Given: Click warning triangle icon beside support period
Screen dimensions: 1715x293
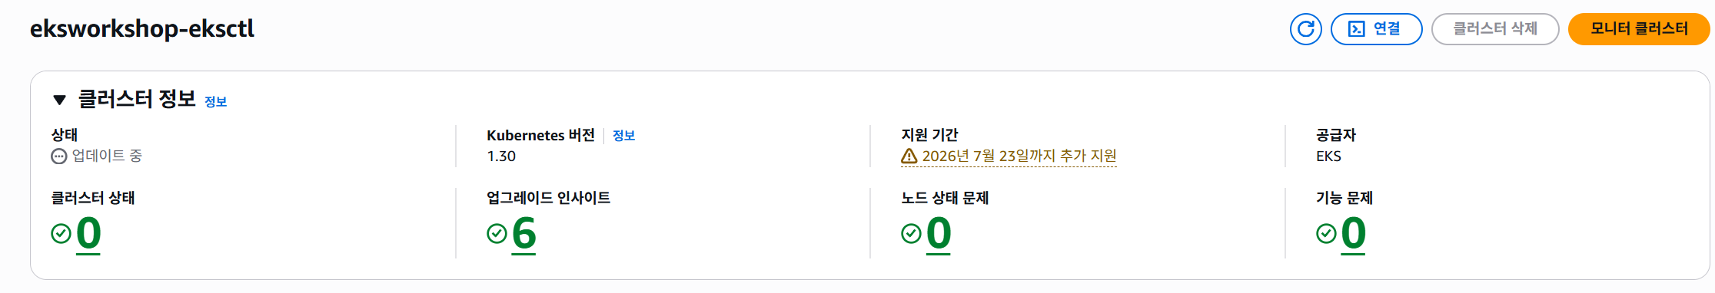Looking at the screenshot, I should pyautogui.click(x=909, y=156).
